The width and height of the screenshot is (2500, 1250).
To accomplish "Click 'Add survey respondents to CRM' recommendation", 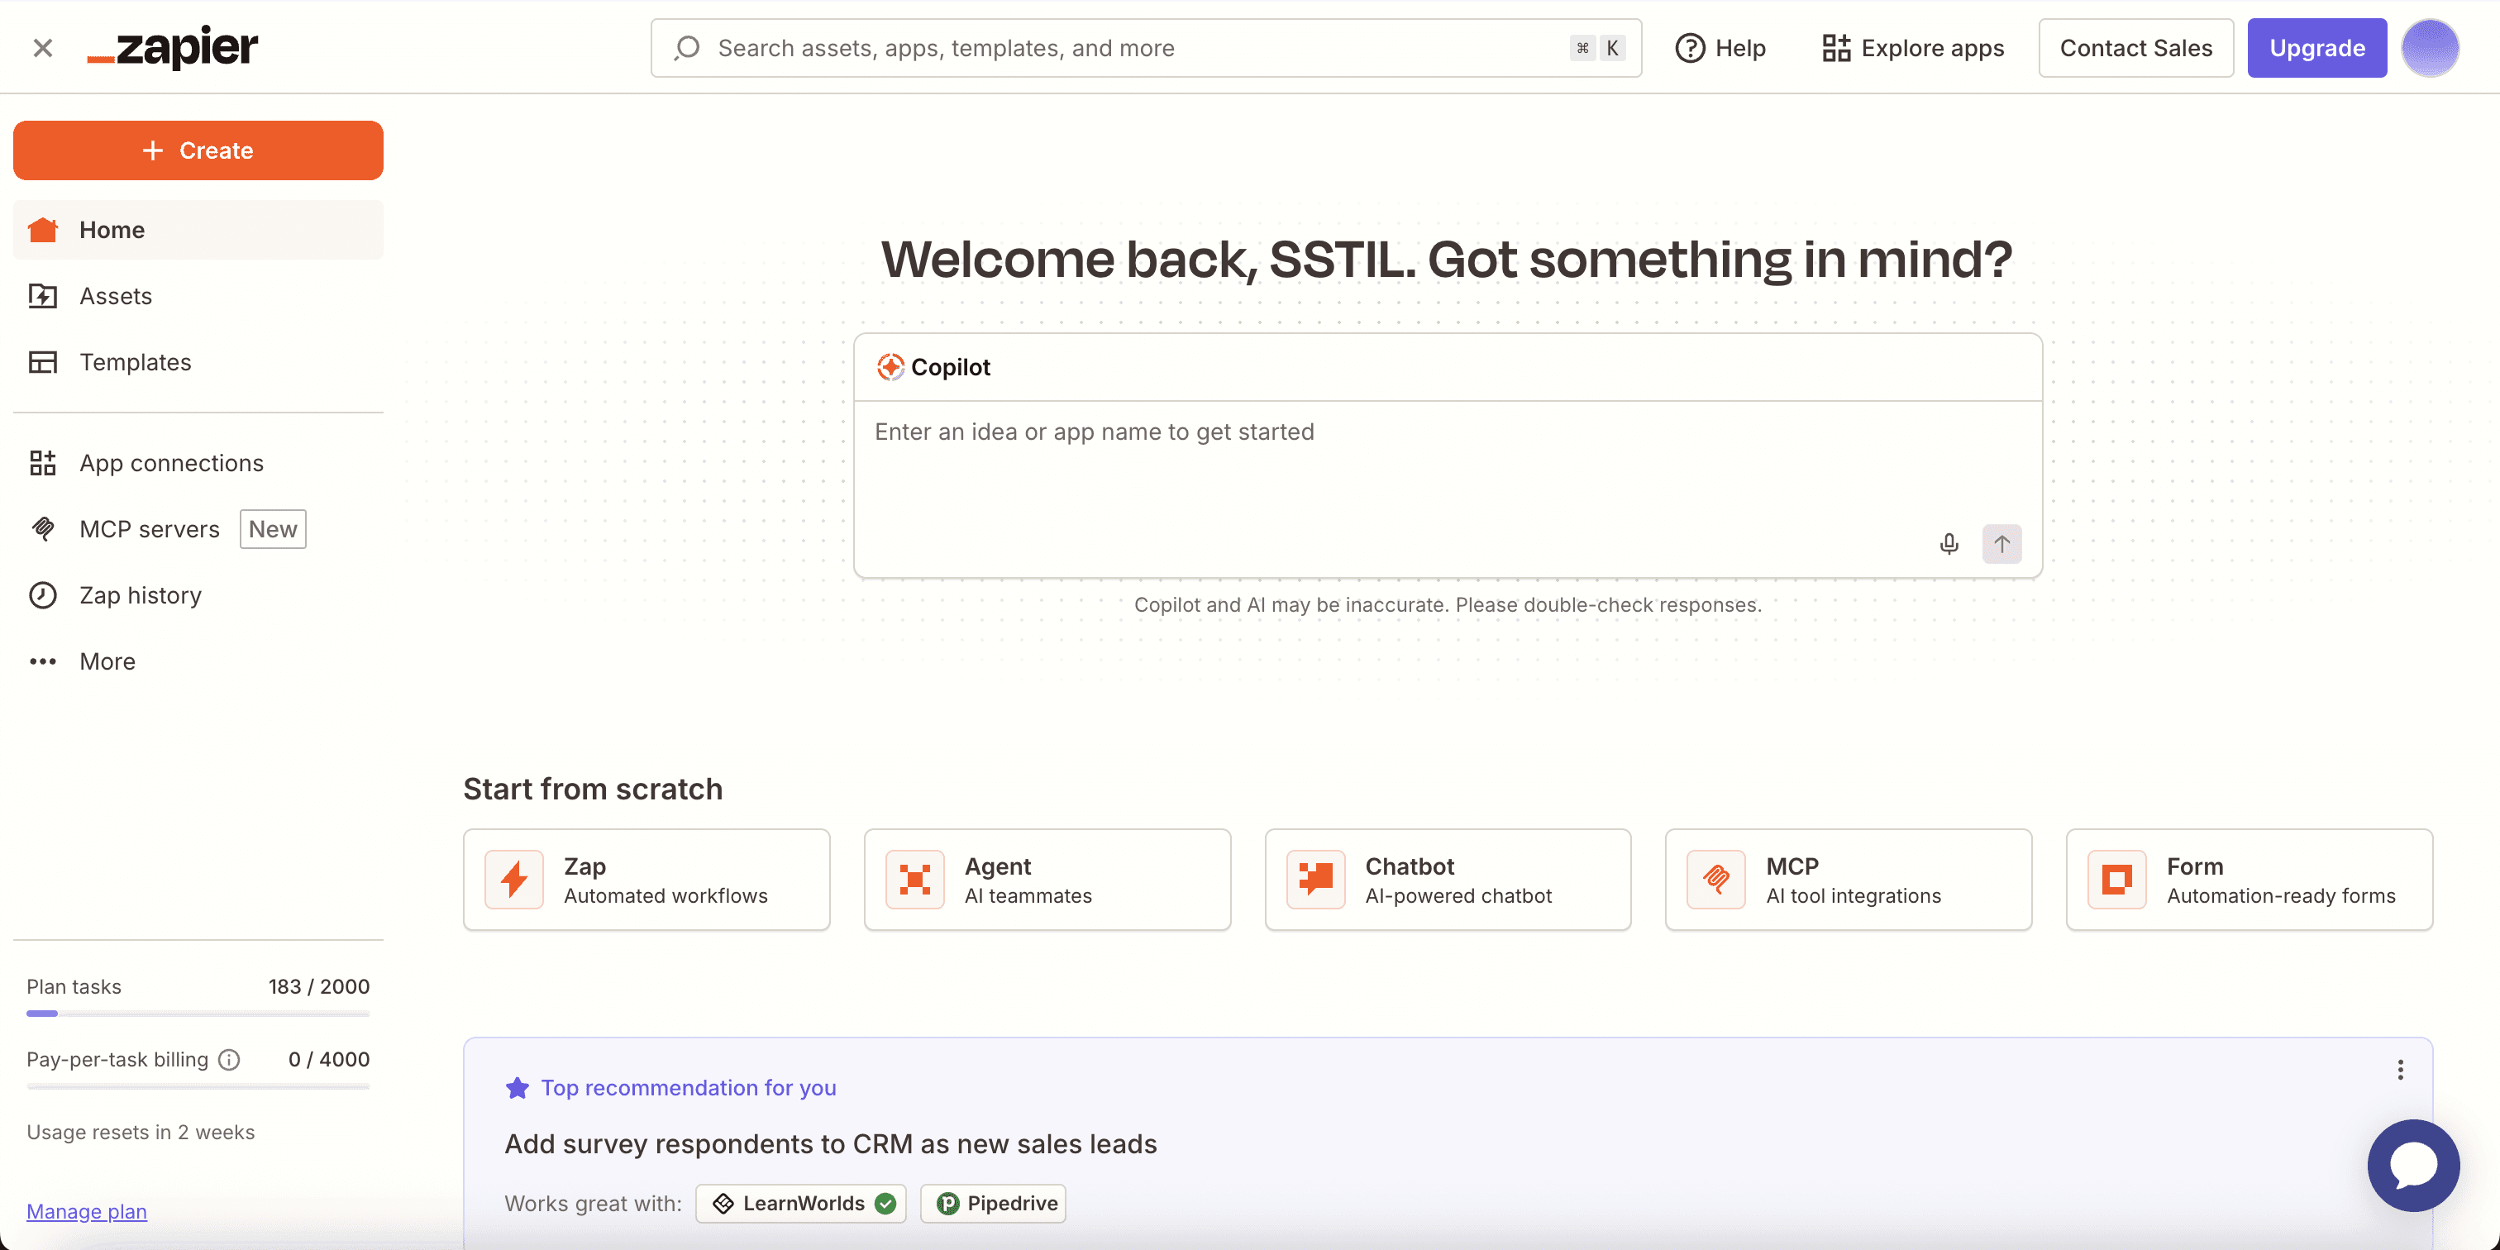I will point(831,1144).
